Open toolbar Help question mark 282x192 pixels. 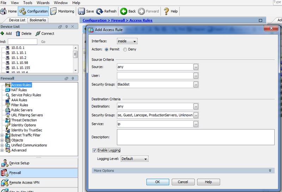pos(171,11)
